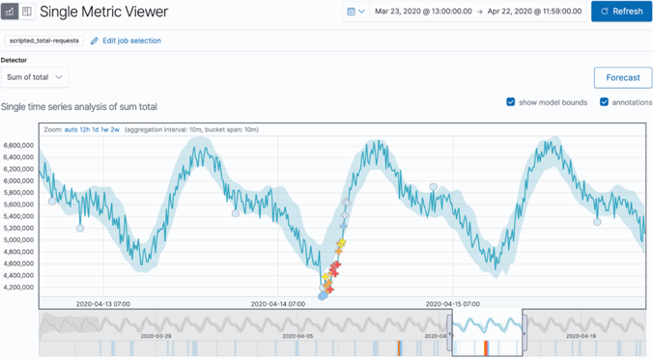Click the start date Mar 23, 2020 field
Image resolution: width=653 pixels, height=359 pixels.
point(423,12)
